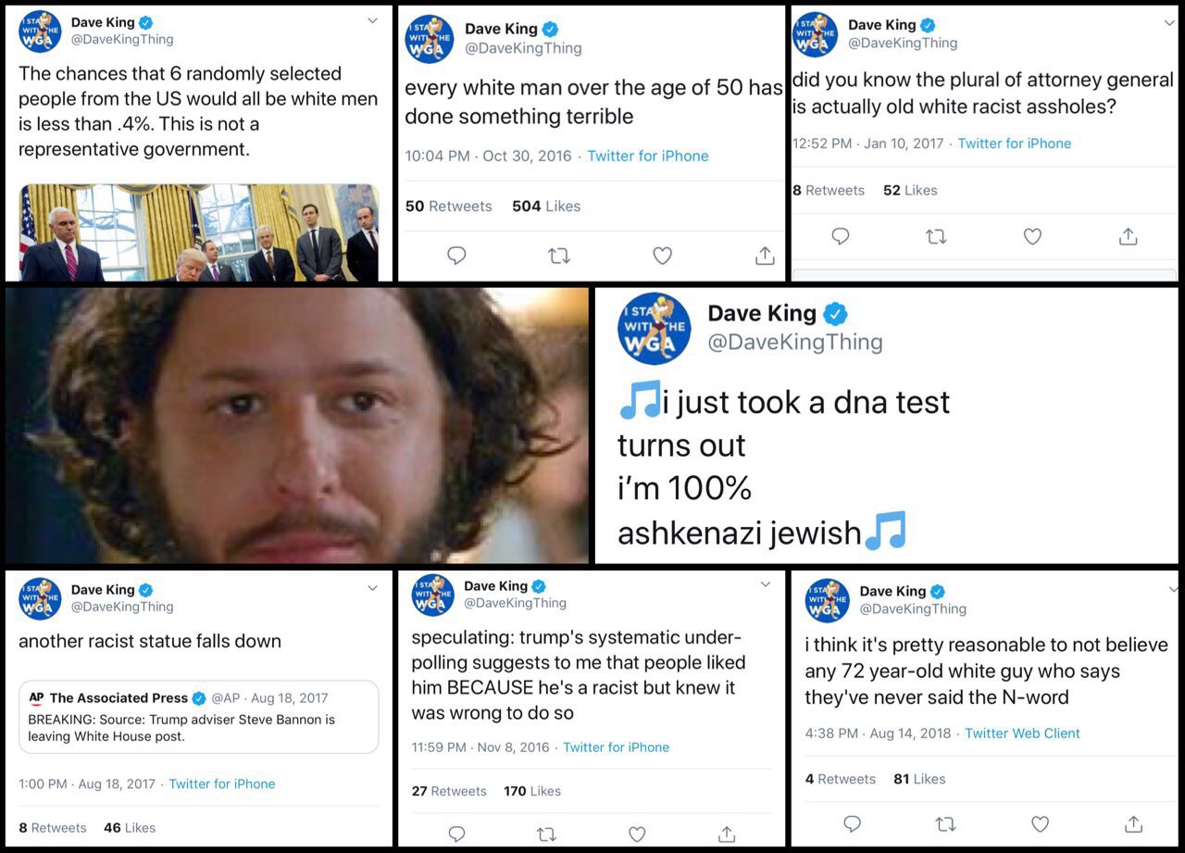Share the trump under-polling tweet
Viewport: 1185px width, 853px height.
[x=727, y=834]
